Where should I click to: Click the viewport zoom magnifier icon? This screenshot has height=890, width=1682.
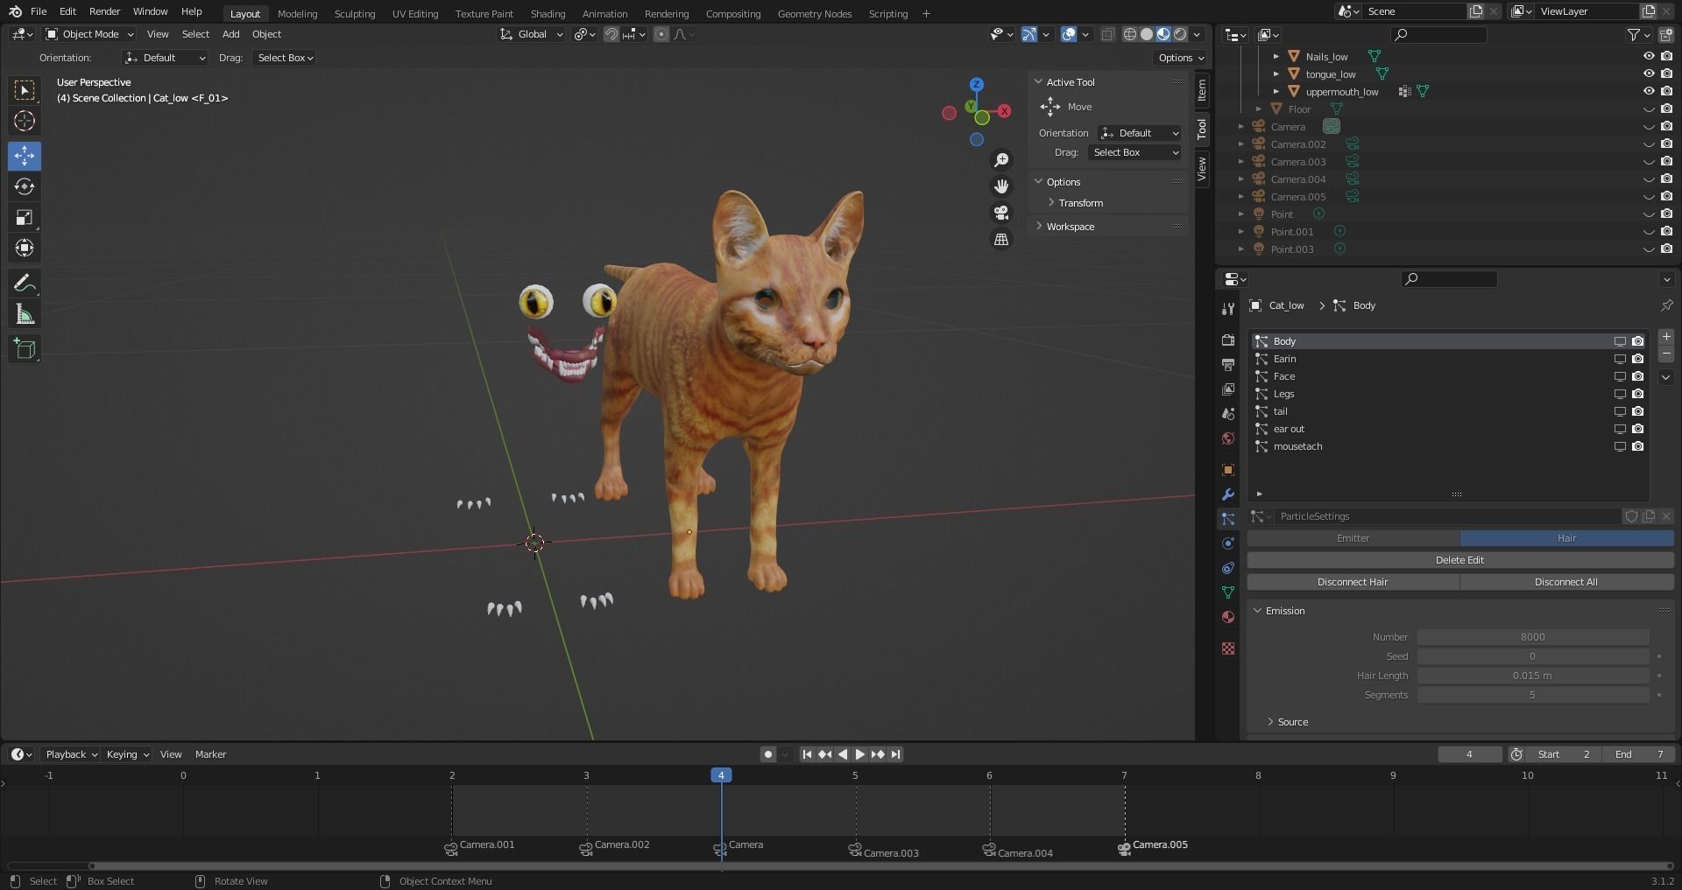tap(1000, 160)
